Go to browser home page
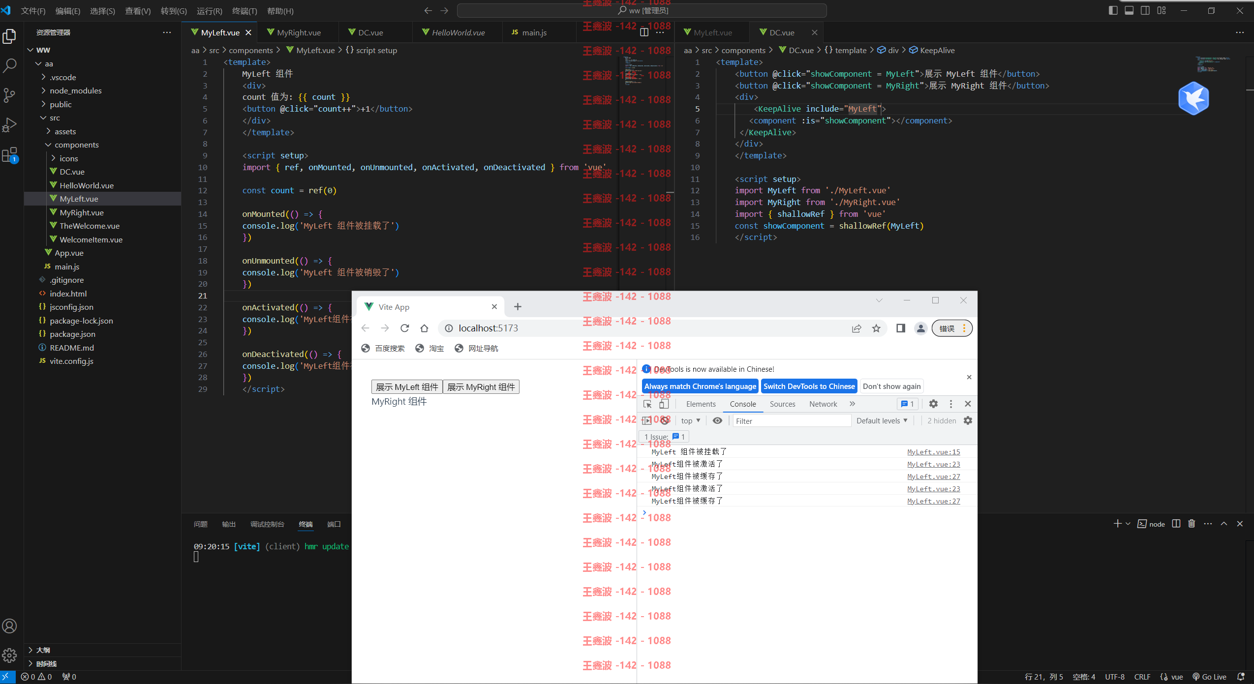The image size is (1254, 684). (x=424, y=328)
